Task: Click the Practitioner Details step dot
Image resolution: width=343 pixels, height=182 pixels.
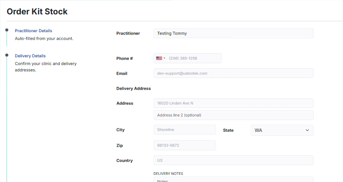Action: click(x=7, y=30)
